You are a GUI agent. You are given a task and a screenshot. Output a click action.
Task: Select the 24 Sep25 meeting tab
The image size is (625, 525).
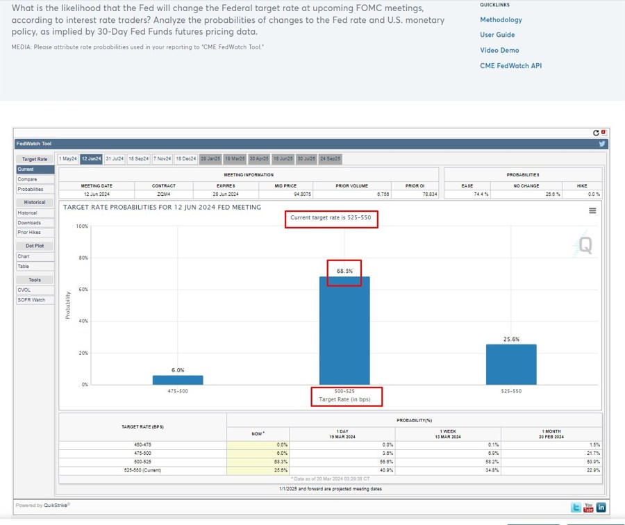[331, 158]
